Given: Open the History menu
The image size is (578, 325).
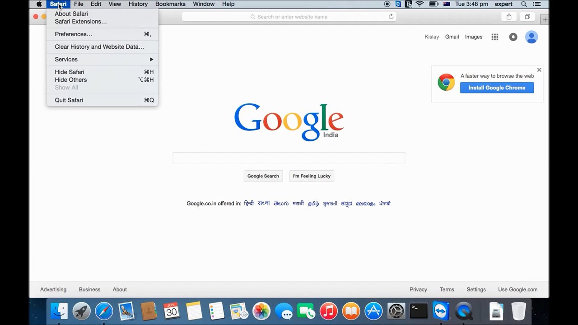Looking at the screenshot, I should [138, 4].
